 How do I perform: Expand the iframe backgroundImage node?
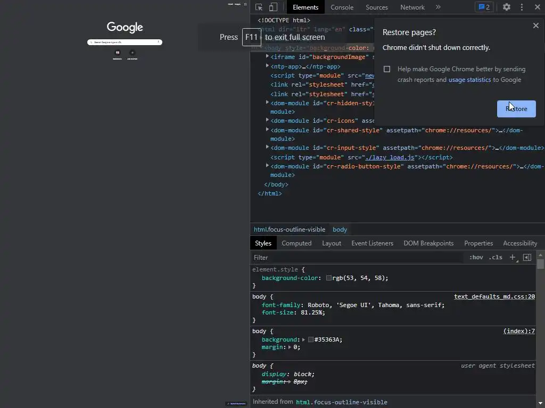[267, 56]
